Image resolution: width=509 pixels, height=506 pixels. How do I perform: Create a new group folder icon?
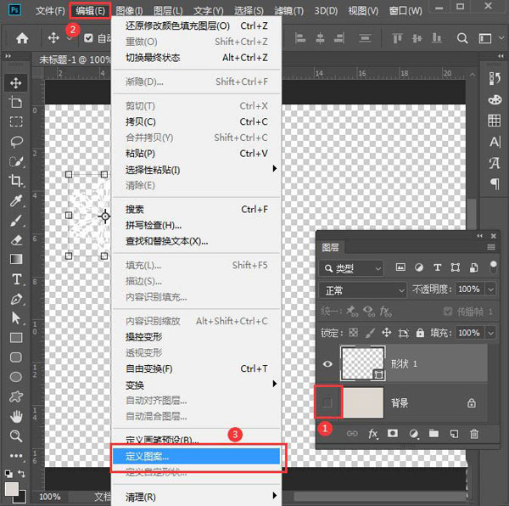point(433,433)
